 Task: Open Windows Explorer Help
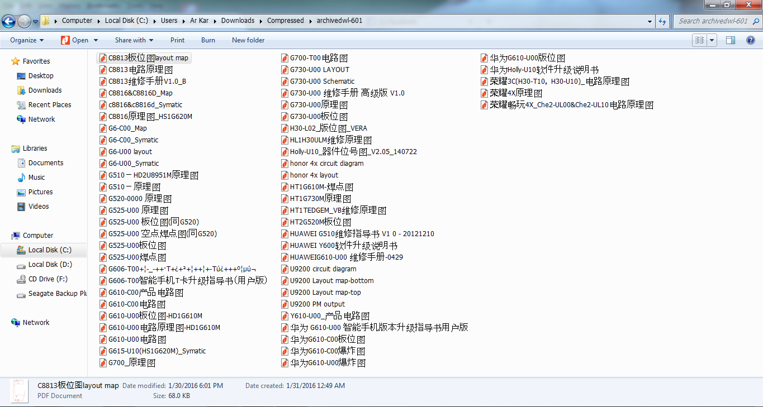pos(750,40)
